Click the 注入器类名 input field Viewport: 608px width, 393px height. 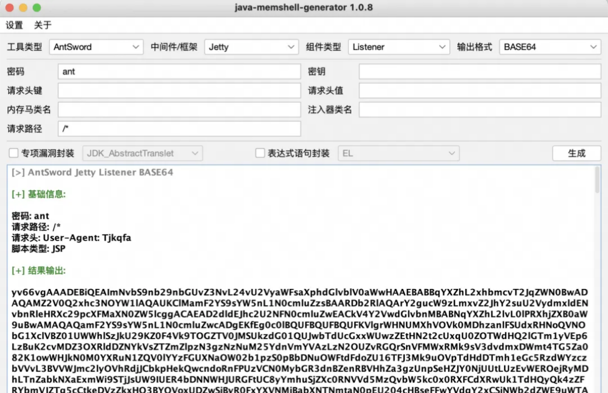click(480, 110)
